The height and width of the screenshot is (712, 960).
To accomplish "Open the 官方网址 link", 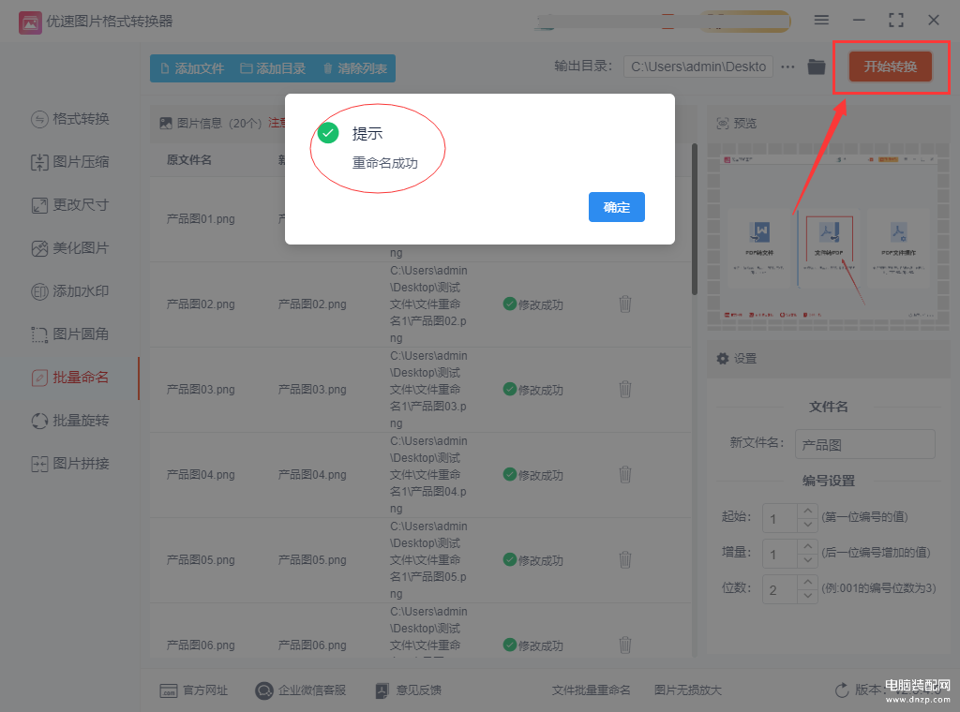I will click(193, 690).
